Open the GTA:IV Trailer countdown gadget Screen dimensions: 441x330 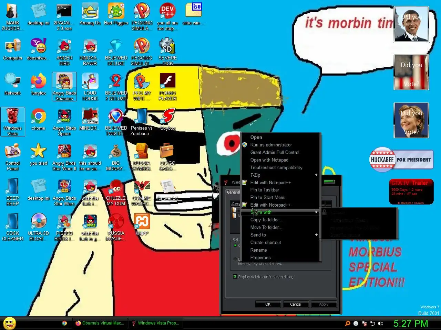coord(411,192)
